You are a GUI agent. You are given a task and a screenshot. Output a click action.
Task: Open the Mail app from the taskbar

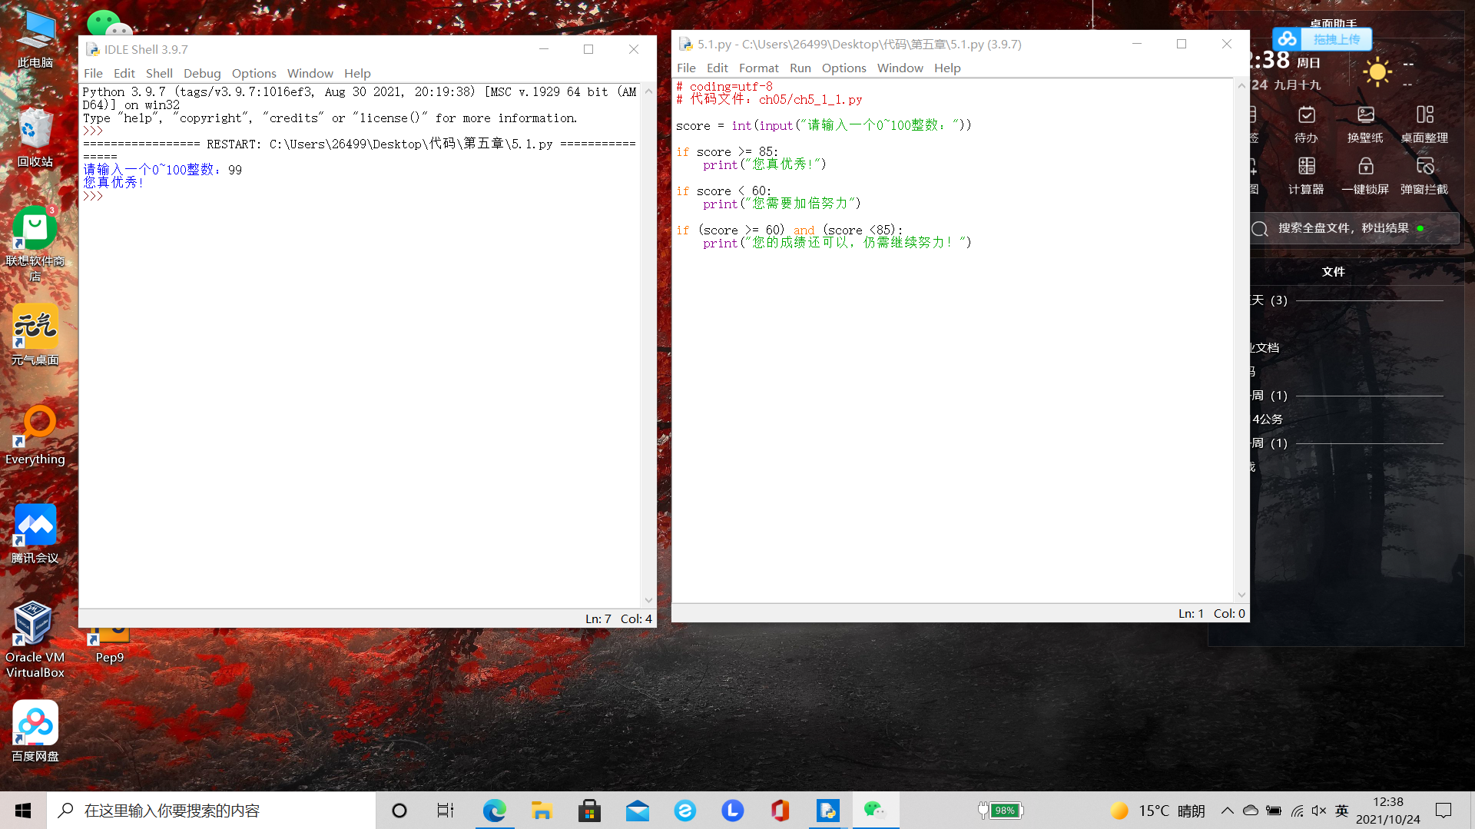[637, 811]
